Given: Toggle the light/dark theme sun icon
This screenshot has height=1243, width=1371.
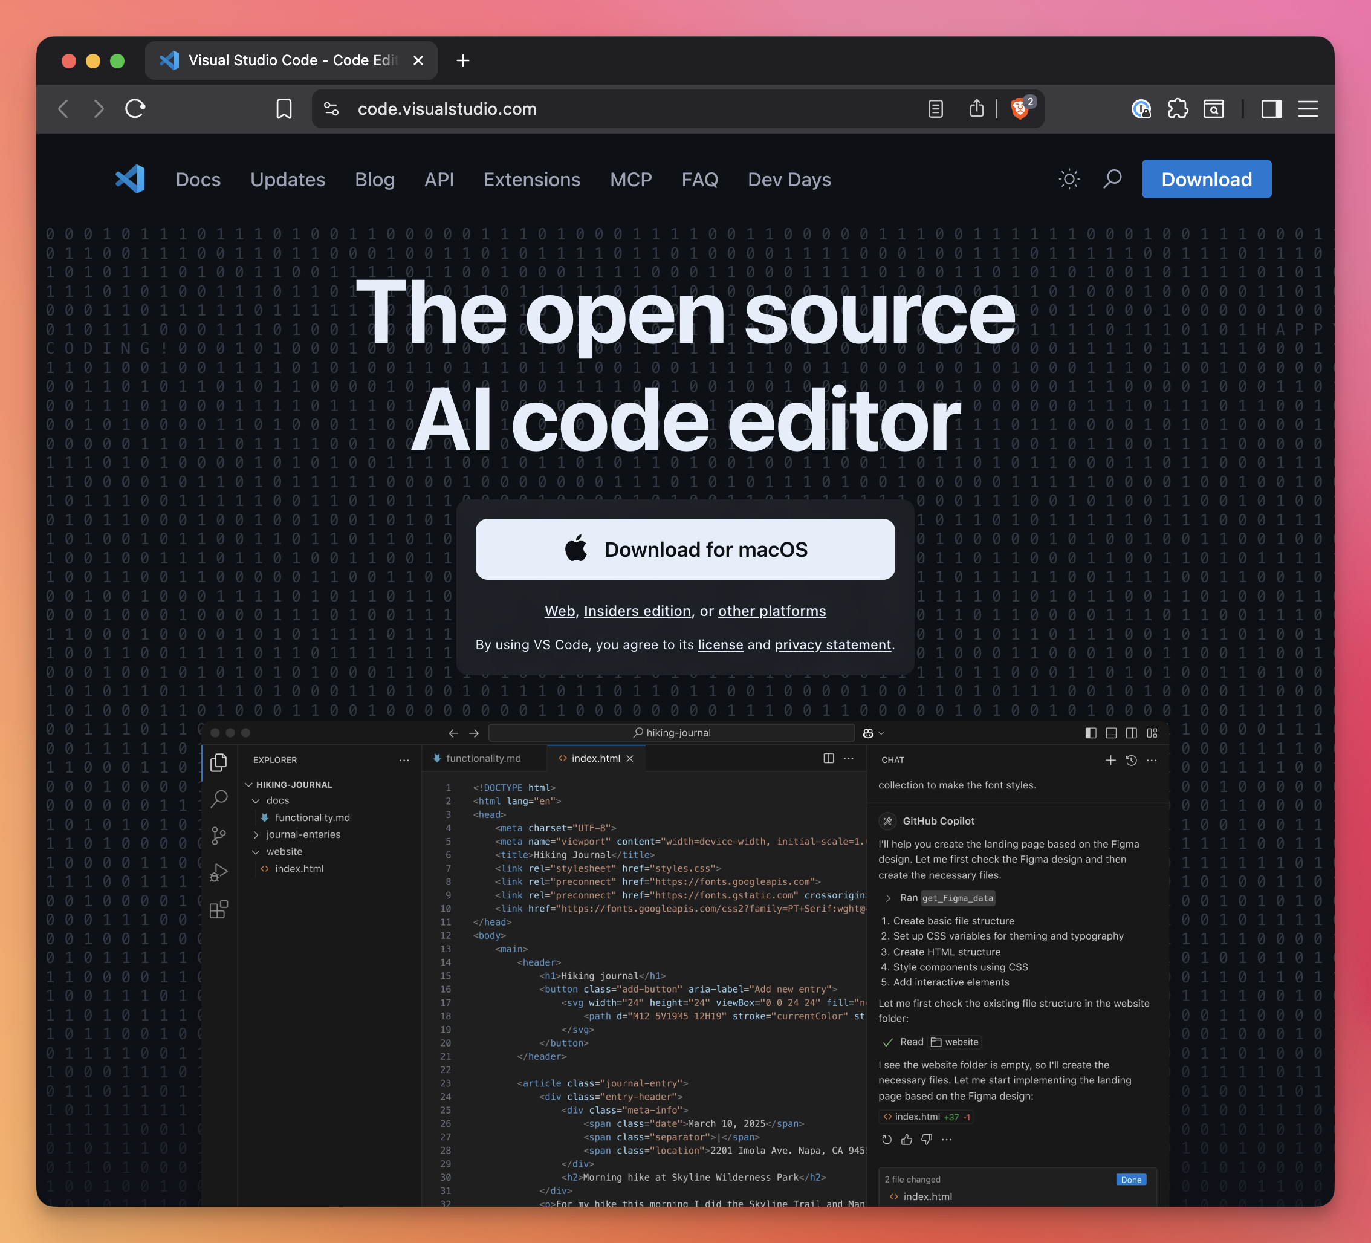Looking at the screenshot, I should click(x=1069, y=179).
